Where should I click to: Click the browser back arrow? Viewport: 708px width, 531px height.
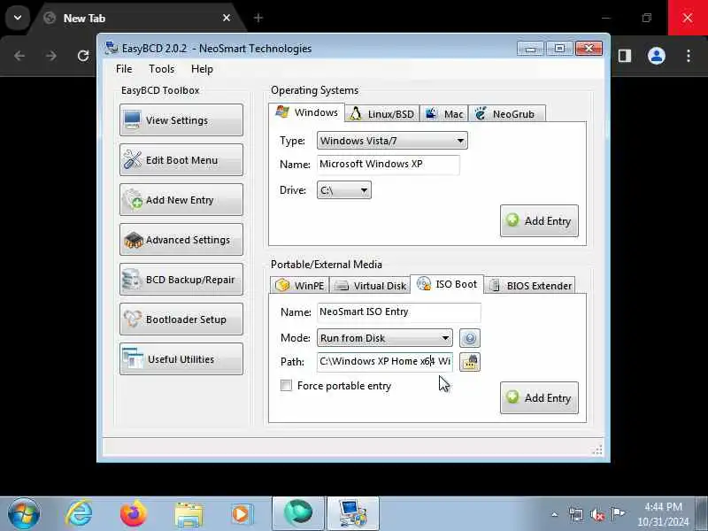[x=19, y=56]
